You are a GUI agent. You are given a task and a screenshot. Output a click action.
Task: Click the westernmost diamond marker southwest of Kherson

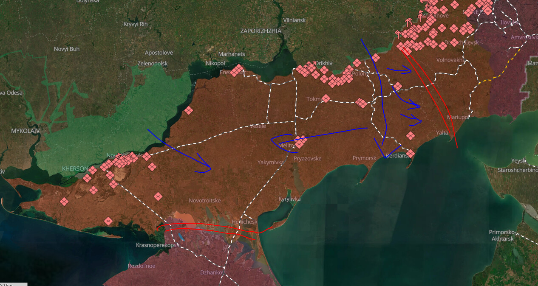pos(64,201)
